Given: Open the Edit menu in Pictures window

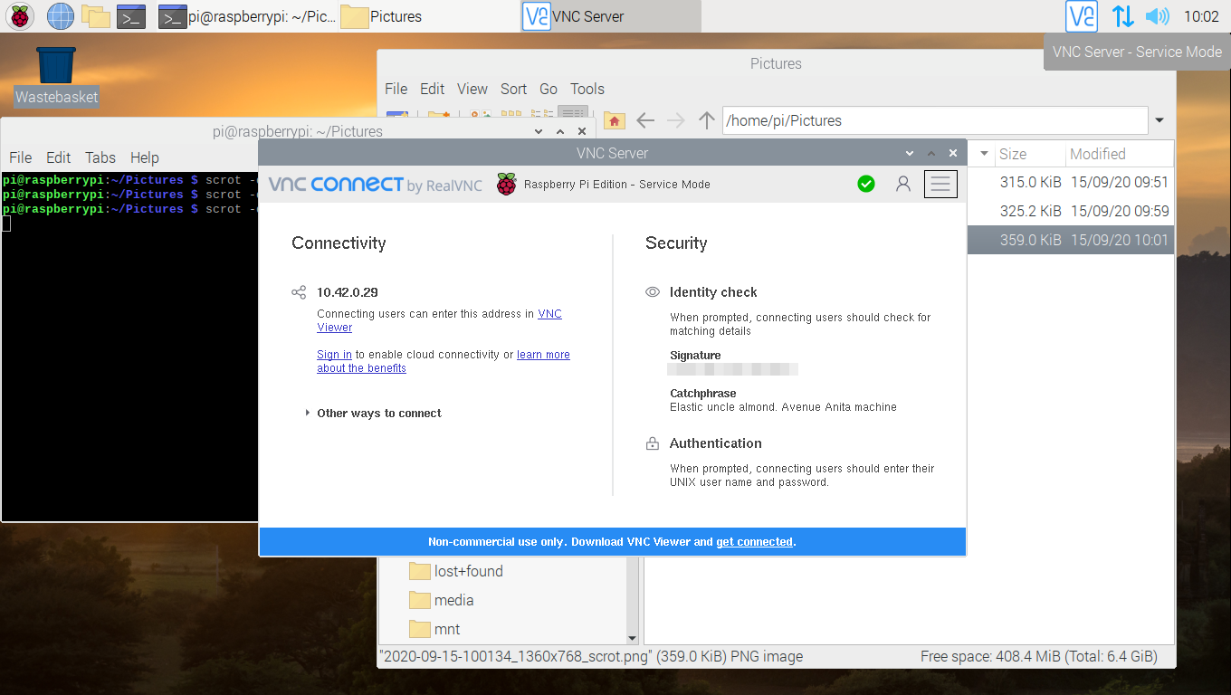Looking at the screenshot, I should point(432,89).
